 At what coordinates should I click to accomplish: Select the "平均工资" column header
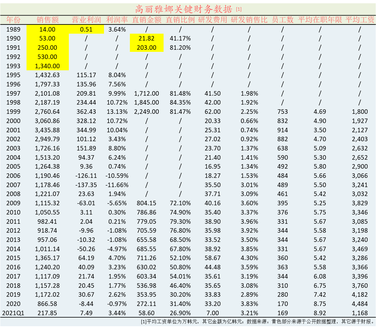[x=360, y=20]
